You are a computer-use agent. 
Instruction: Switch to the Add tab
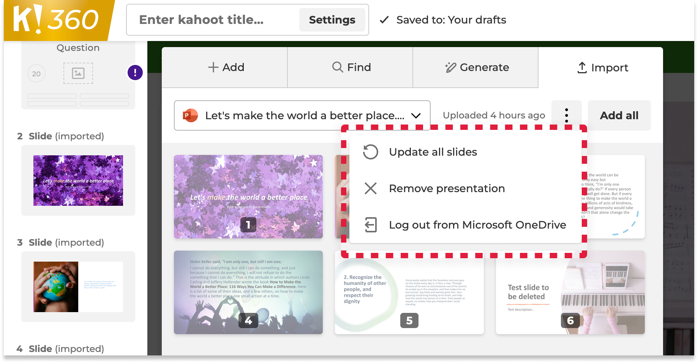tap(225, 67)
